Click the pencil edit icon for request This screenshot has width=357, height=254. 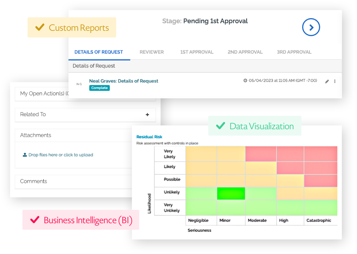pyautogui.click(x=327, y=81)
